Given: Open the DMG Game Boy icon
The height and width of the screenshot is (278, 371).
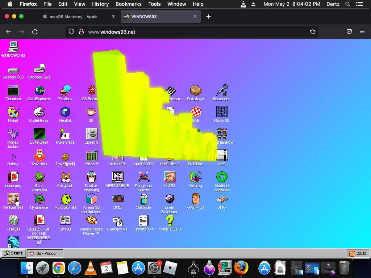Looking at the screenshot, I should click(222, 202).
